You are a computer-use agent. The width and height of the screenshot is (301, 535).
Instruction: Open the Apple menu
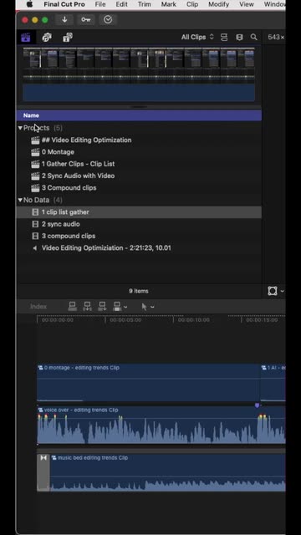point(30,4)
